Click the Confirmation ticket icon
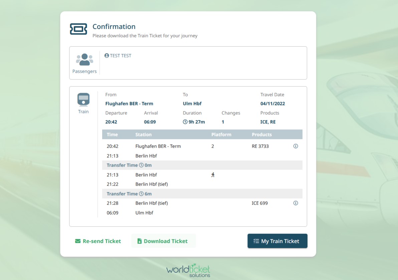 78,29
